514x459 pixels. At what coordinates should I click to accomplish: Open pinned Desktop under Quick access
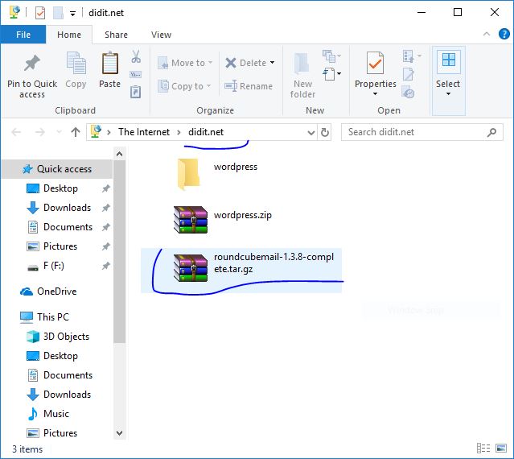click(x=60, y=188)
